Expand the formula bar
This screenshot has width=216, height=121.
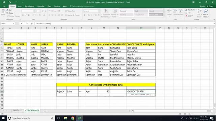click(x=214, y=24)
